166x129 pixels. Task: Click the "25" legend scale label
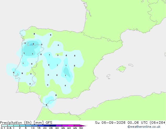tap(51, 128)
